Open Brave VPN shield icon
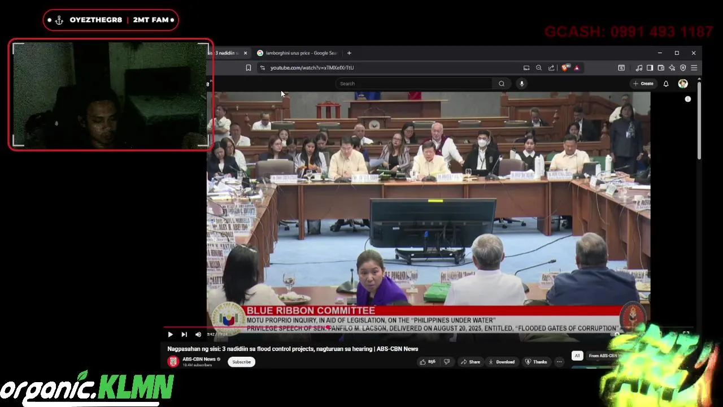 tap(683, 68)
